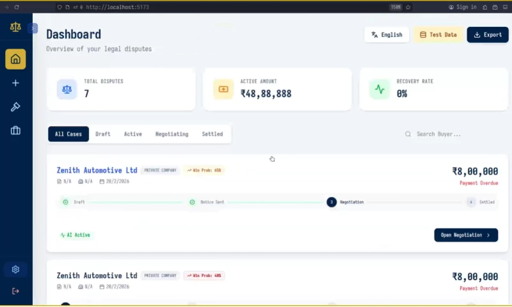Click the Active Amount banknote icon
Screen dimensions: 512x307
223,89
